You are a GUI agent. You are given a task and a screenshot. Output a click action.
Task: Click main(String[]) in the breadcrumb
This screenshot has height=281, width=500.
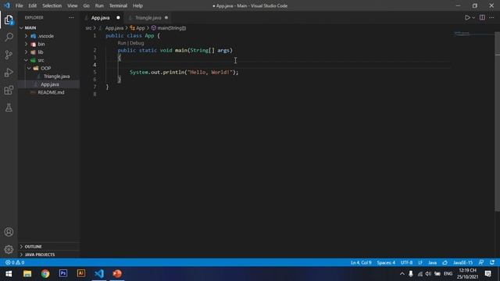172,28
